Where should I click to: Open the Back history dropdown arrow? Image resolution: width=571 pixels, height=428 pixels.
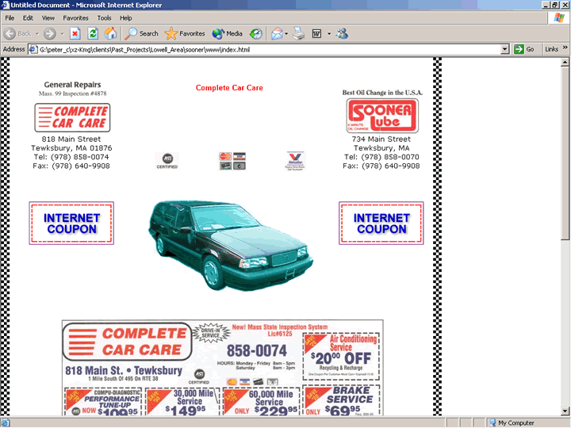[x=37, y=34]
